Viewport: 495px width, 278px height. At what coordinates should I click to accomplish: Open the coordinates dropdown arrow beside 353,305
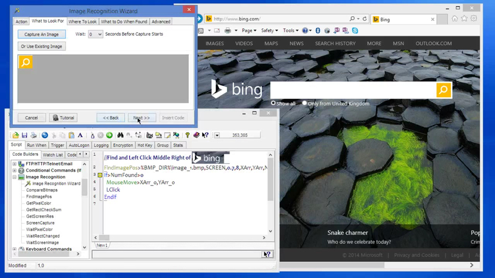[x=217, y=135]
